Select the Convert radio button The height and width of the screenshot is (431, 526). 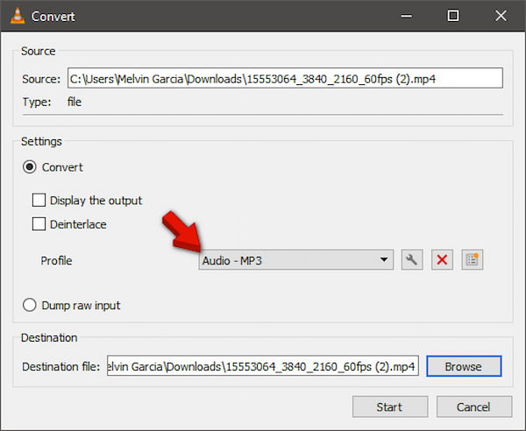click(x=30, y=167)
